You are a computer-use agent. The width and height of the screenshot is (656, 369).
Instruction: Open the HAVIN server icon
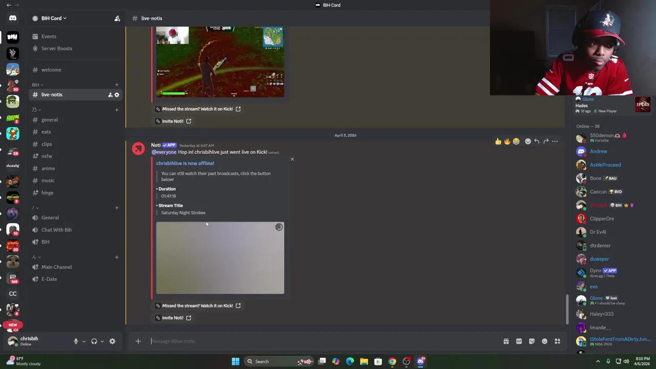tap(13, 118)
